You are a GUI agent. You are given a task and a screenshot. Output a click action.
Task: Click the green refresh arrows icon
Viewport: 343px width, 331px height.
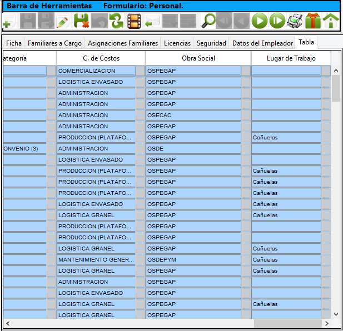116,22
